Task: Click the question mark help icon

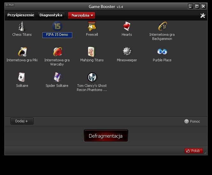Action: (x=187, y=121)
